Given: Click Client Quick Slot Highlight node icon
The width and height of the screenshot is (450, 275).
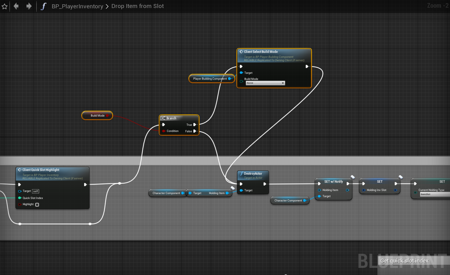Looking at the screenshot, I should tap(20, 170).
